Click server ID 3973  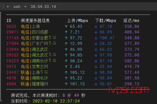pyautogui.click(x=11, y=66)
